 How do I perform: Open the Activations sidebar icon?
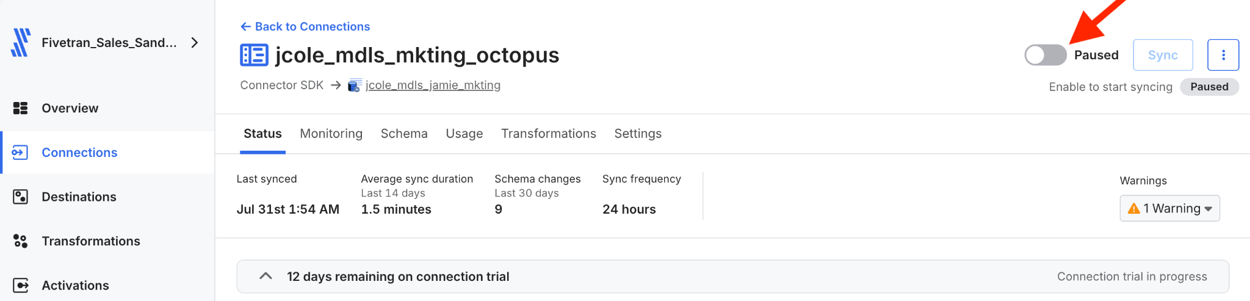coord(21,285)
